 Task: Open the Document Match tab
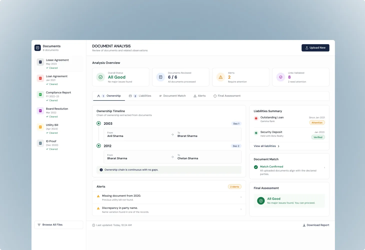172,96
